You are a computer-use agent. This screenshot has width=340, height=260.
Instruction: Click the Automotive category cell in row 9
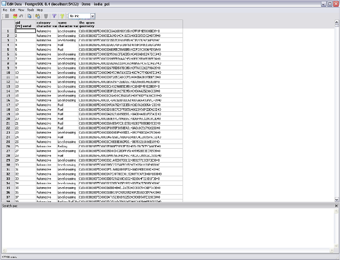[47, 68]
